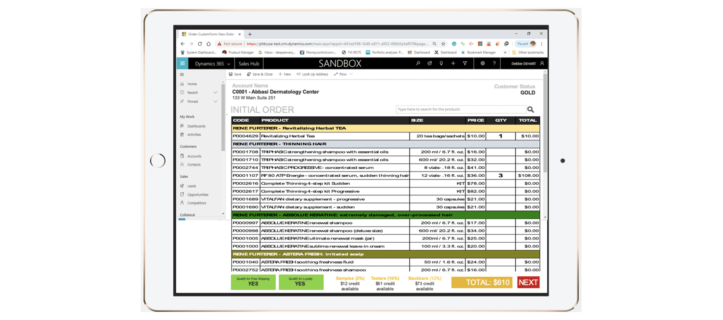Expand the Pinned section chevron
This screenshot has height=320, width=723.
click(x=215, y=101)
